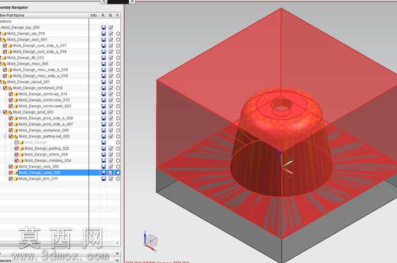Click the modified icon for Mold_Design_comb-wp_014

point(111,94)
